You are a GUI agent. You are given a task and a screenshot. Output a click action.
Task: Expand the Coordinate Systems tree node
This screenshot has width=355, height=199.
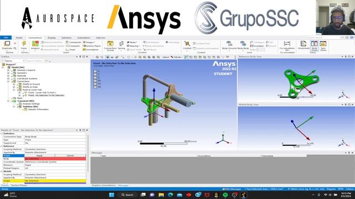click(8, 78)
